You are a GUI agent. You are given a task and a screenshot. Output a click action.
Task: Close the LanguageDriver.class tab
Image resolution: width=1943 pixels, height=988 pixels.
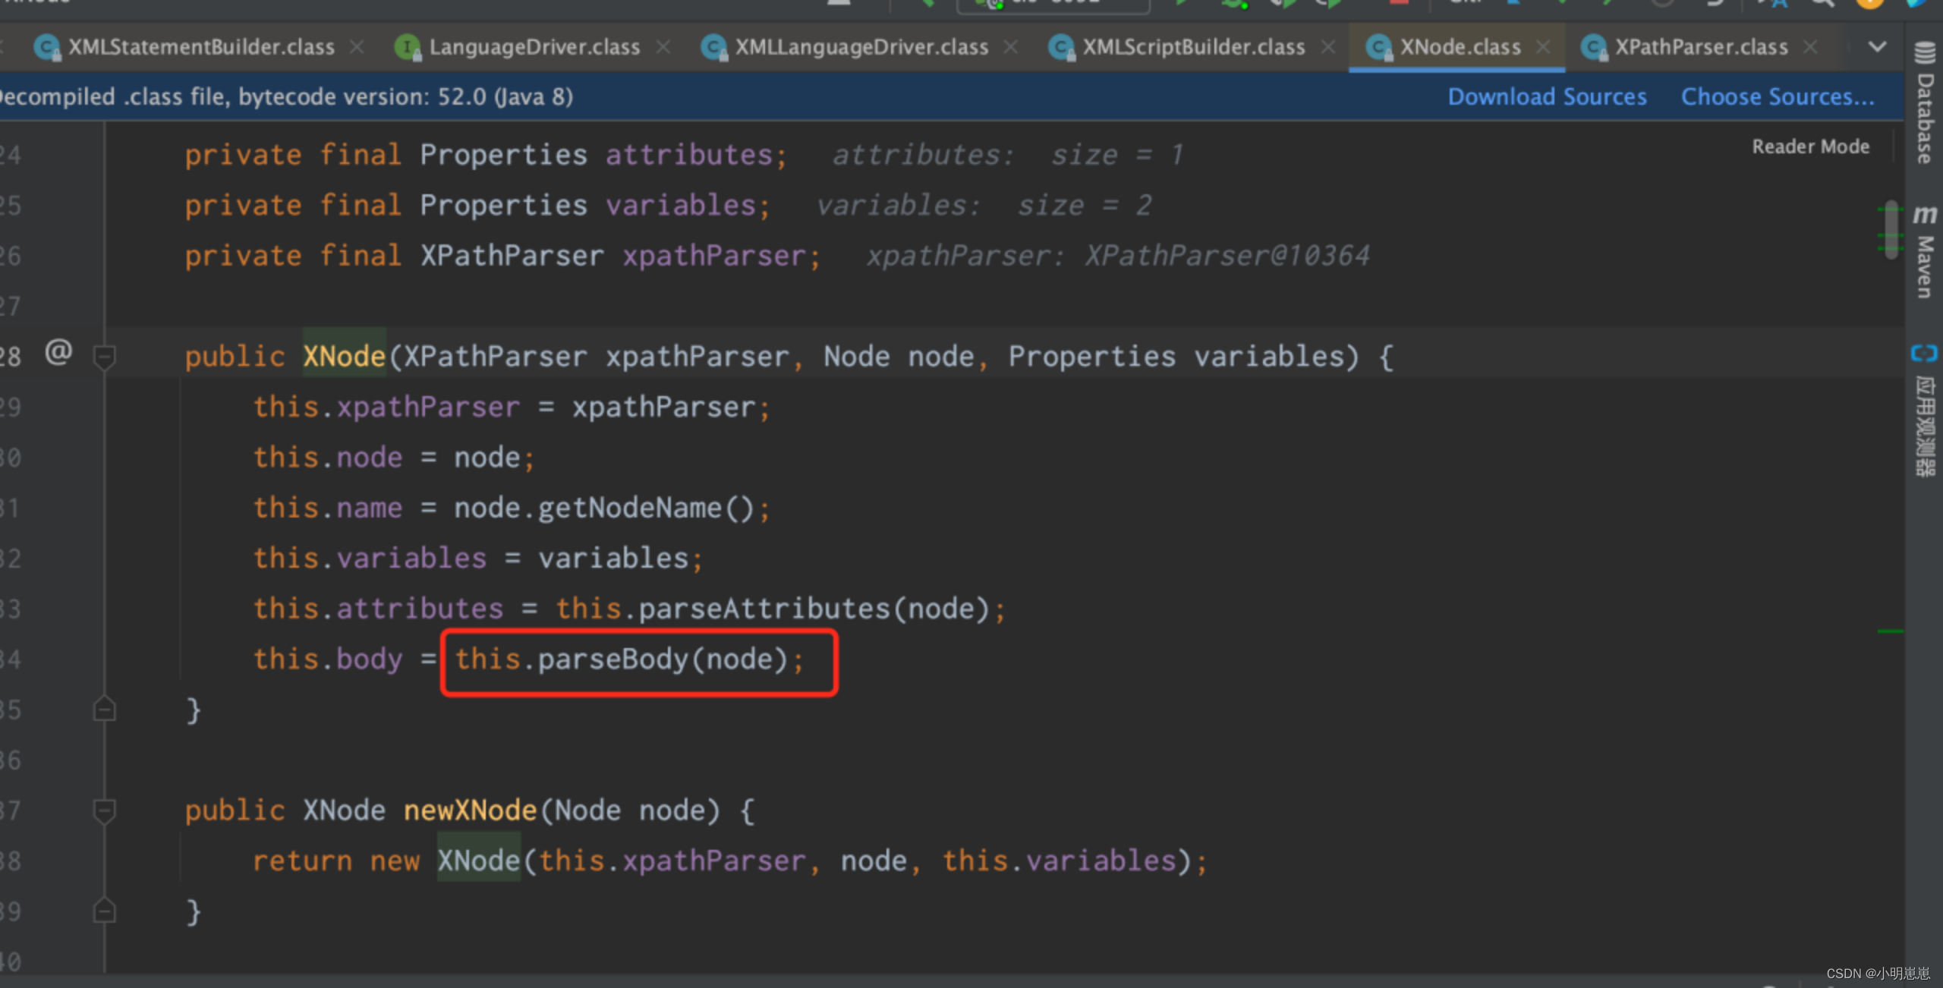[663, 47]
